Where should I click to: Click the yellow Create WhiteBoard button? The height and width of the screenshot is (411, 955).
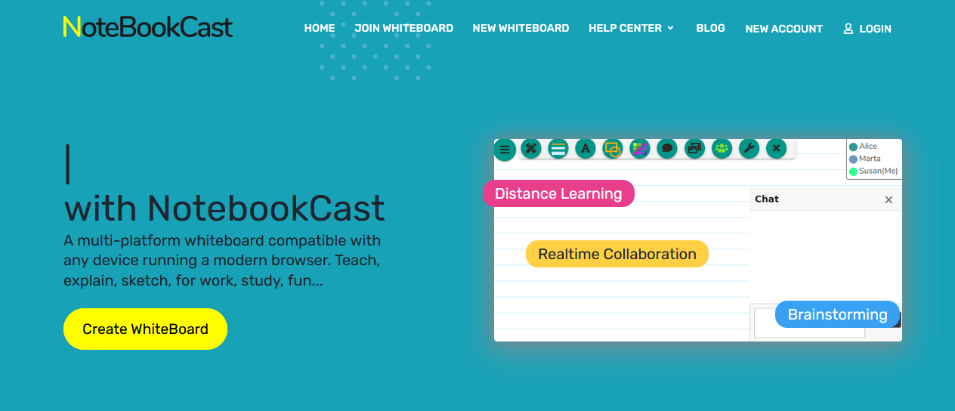click(145, 329)
